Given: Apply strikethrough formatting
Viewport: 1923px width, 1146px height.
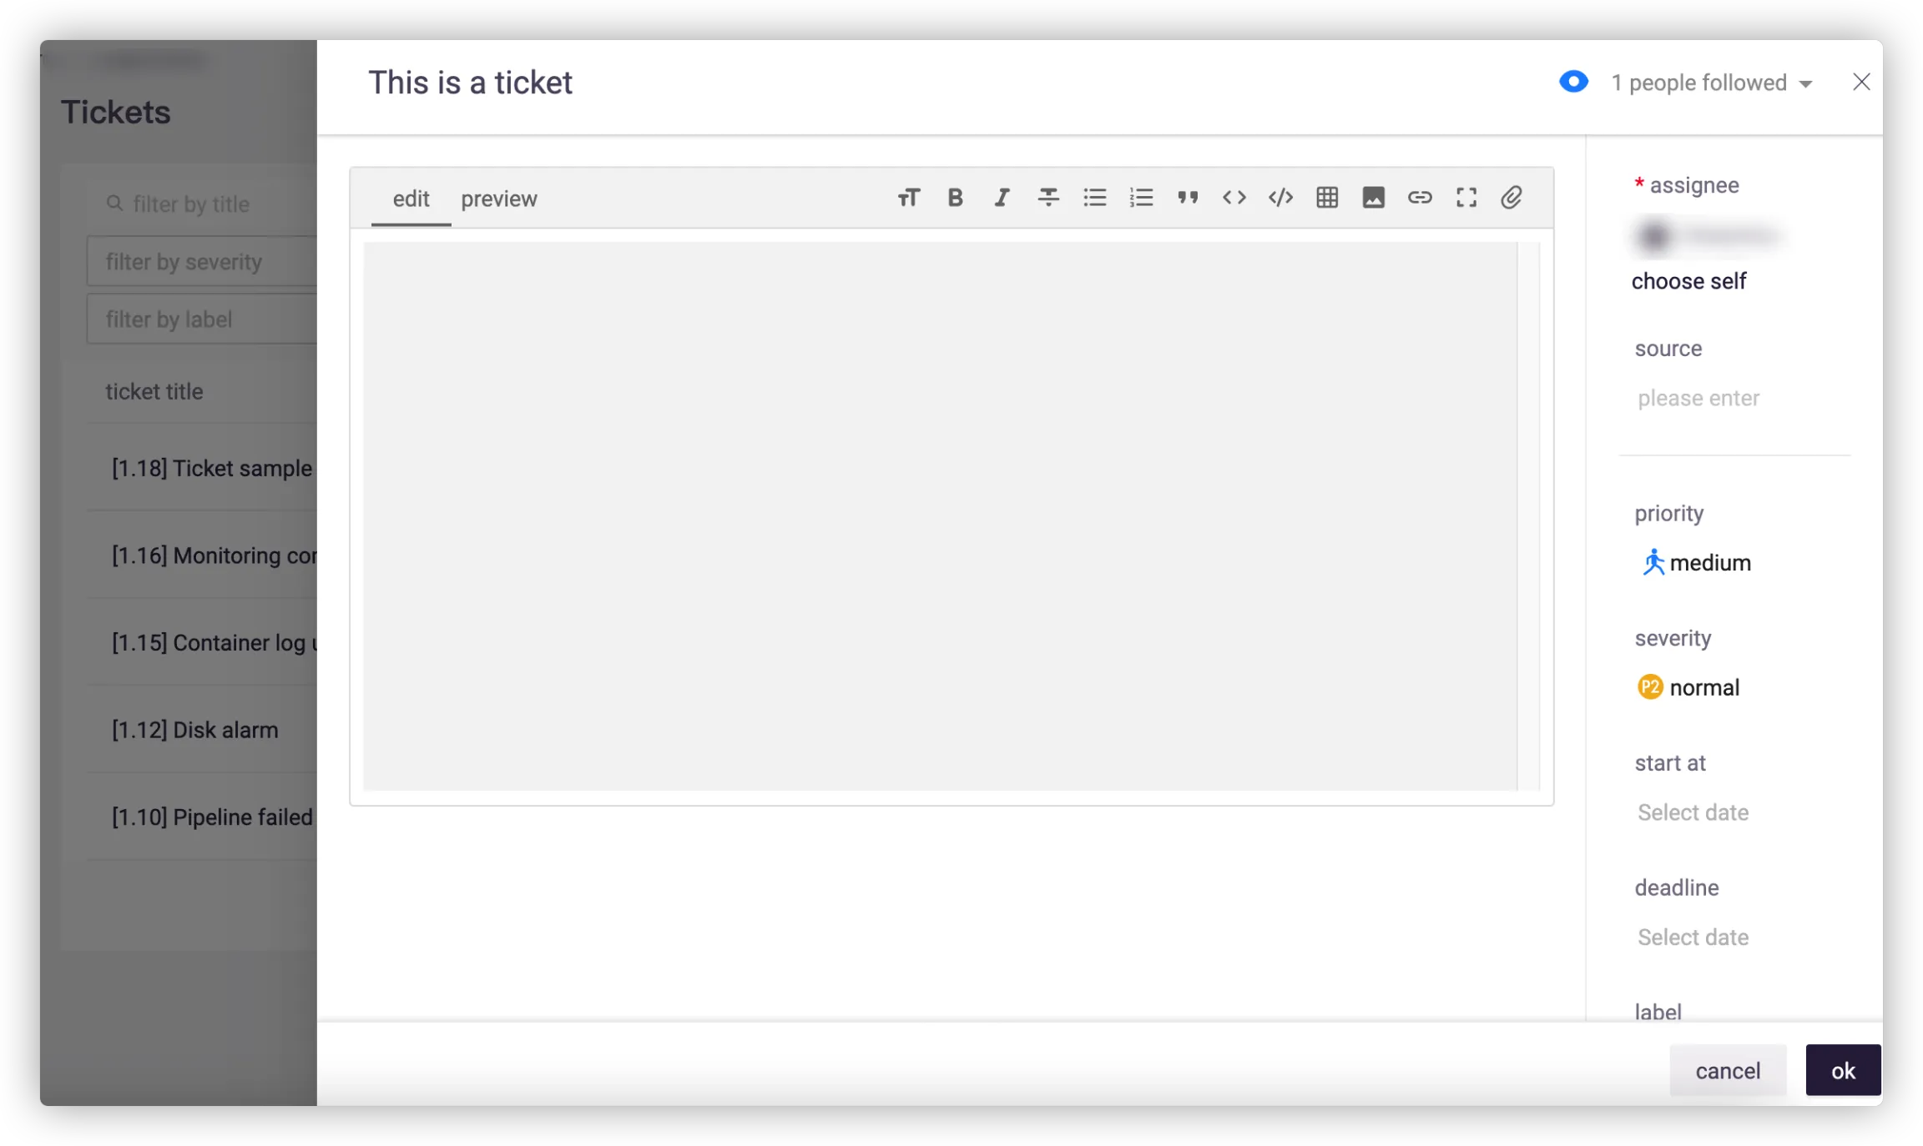Looking at the screenshot, I should click(x=1048, y=198).
